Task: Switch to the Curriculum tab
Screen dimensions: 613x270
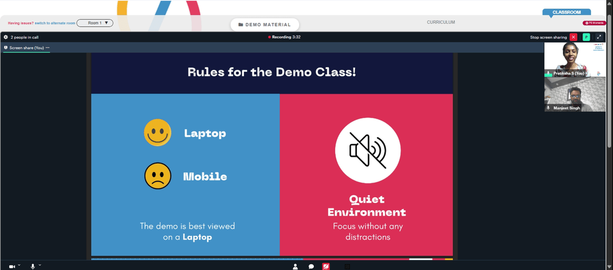Action: coord(441,22)
